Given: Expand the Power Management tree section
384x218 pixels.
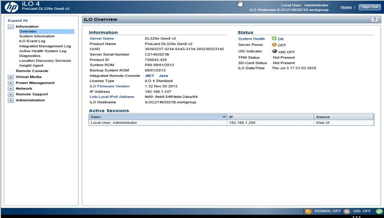Looking at the screenshot, I should 11,83.
